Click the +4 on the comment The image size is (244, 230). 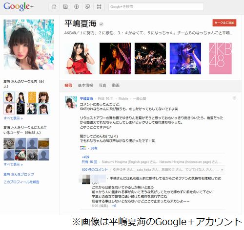(x=114, y=206)
